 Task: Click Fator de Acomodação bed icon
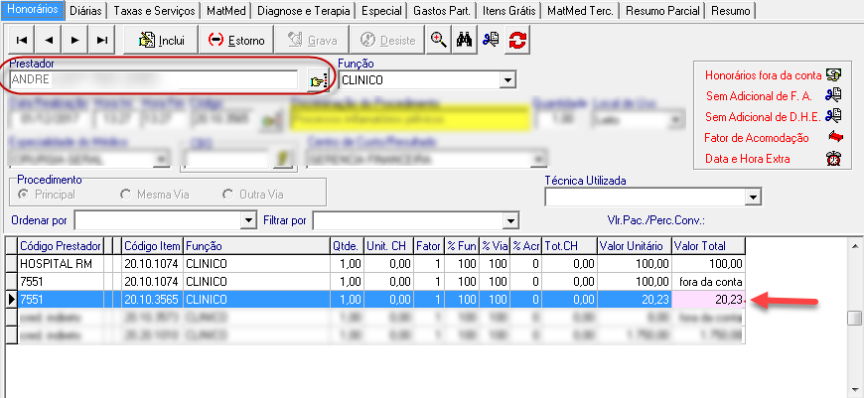835,137
